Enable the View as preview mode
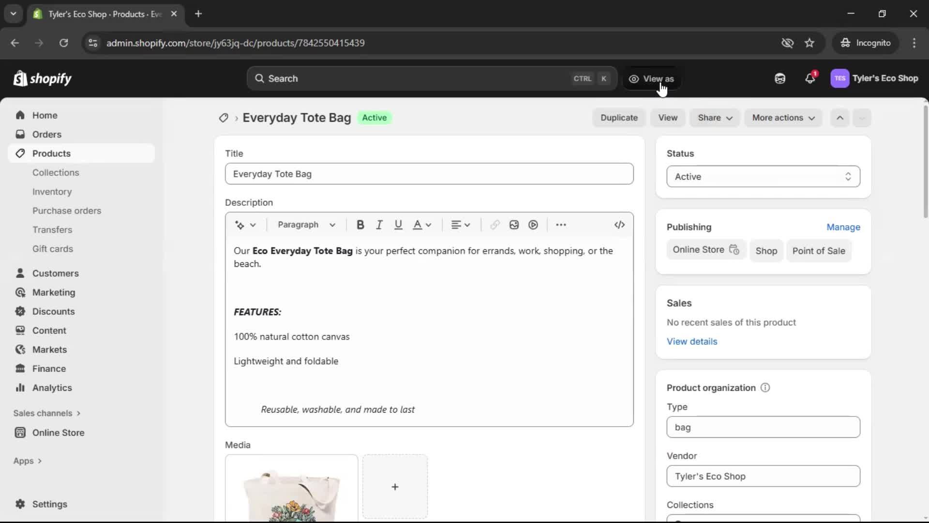The height and width of the screenshot is (523, 929). coord(652,78)
